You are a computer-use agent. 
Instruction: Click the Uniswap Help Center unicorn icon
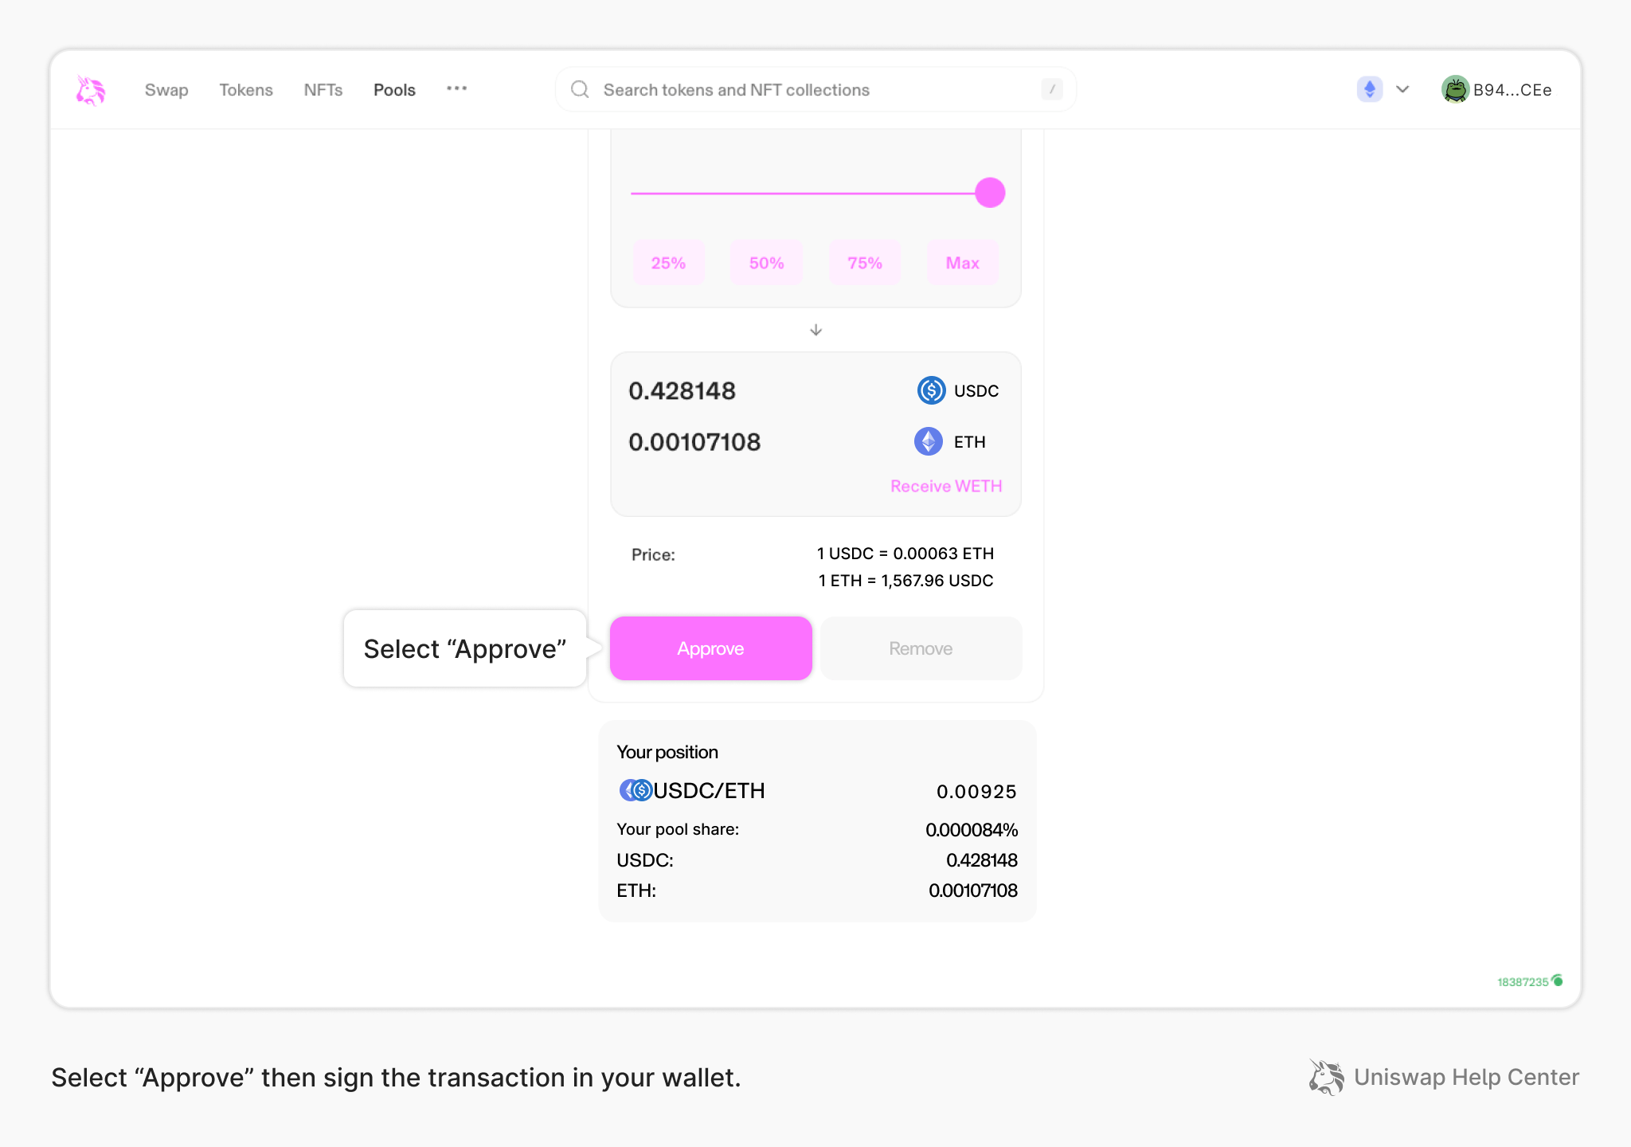click(x=1325, y=1077)
